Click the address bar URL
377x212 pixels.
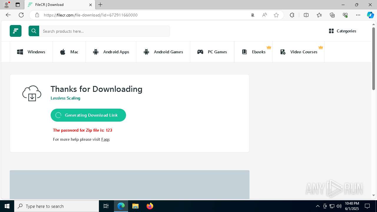coord(91,15)
